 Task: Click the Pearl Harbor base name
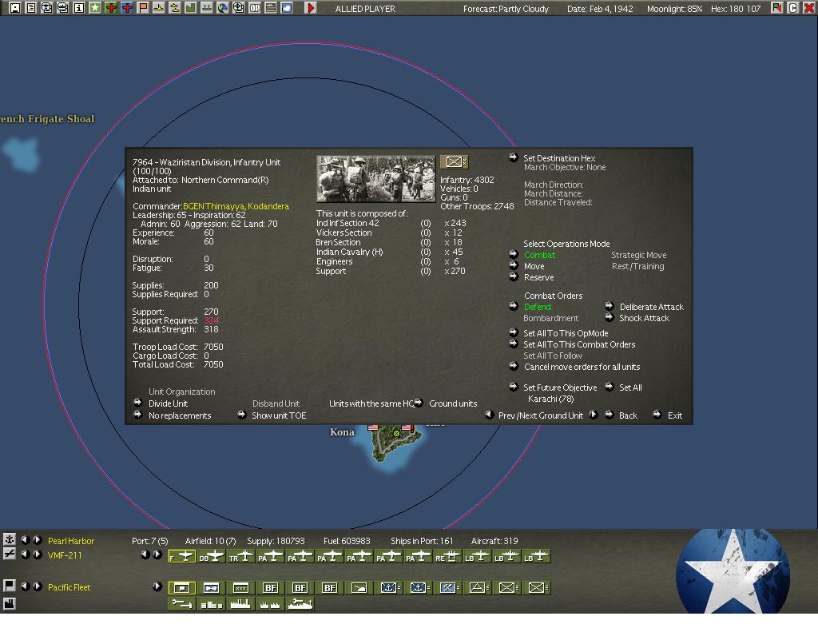71,541
